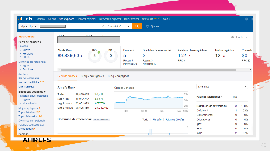Click Vista General in sidebar
270x151 pixels.
[x=27, y=37]
